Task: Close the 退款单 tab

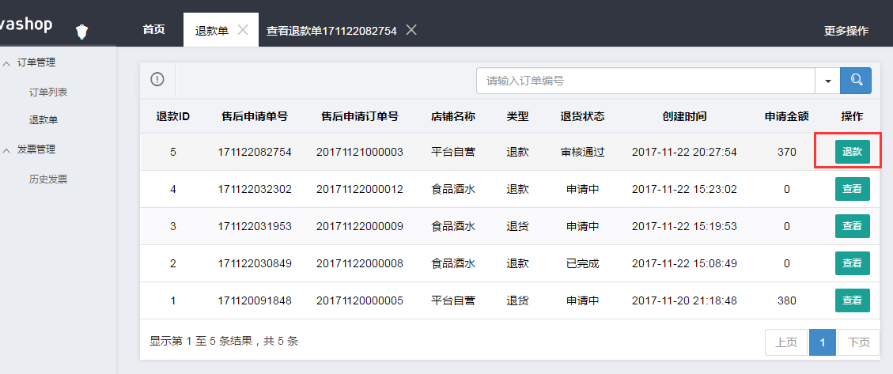Action: [243, 30]
